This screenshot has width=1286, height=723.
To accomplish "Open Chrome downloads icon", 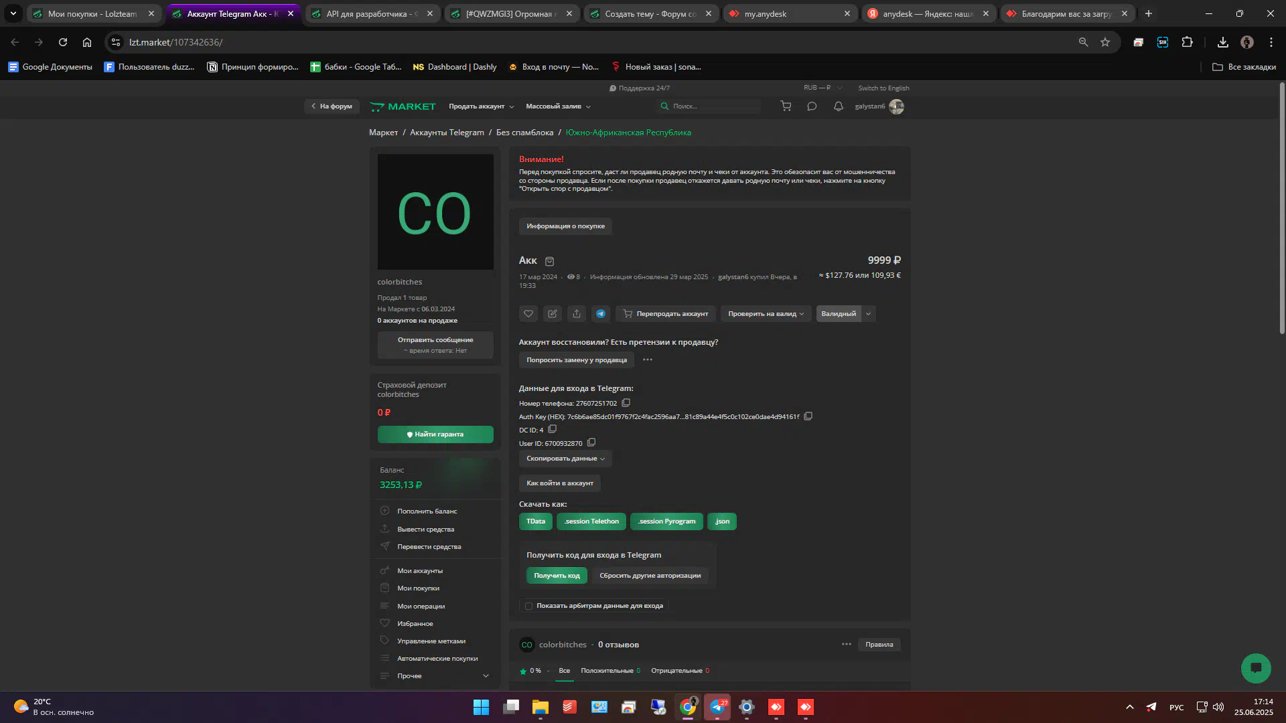I will click(x=1223, y=42).
